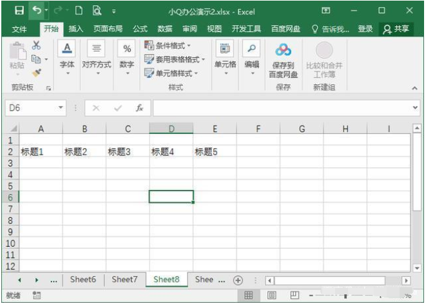Viewport: 426px width, 304px height.
Task: Switch to Page Break Preview view
Action: click(295, 296)
